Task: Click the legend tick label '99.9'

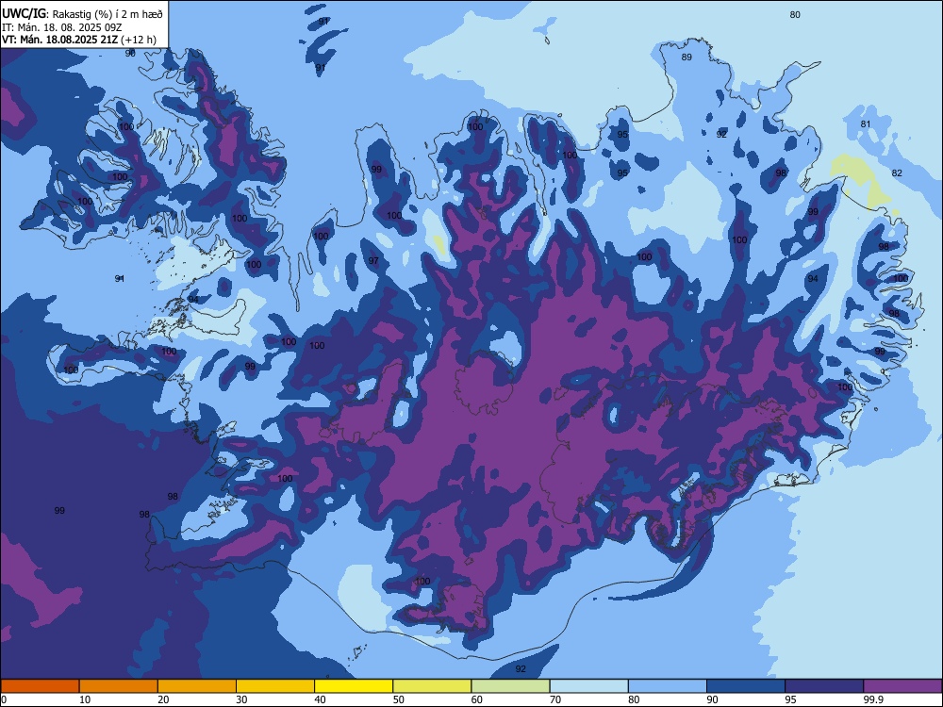Action: point(873,699)
